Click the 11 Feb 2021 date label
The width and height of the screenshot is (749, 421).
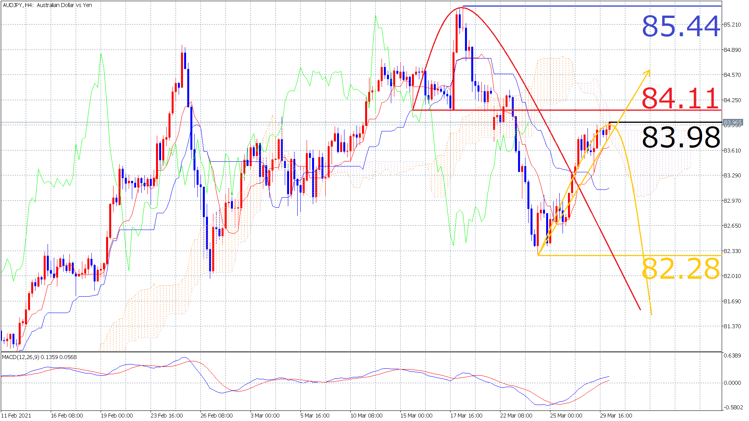coord(16,416)
